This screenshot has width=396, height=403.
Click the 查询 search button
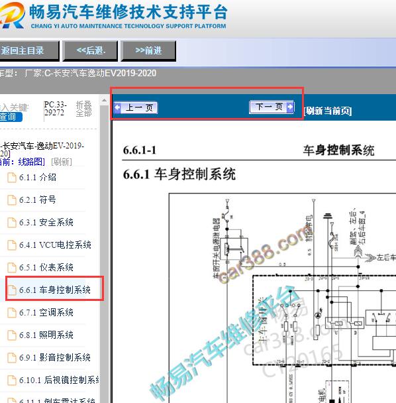click(x=11, y=117)
